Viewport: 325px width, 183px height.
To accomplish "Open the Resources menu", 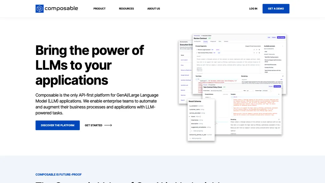I will coord(126,9).
